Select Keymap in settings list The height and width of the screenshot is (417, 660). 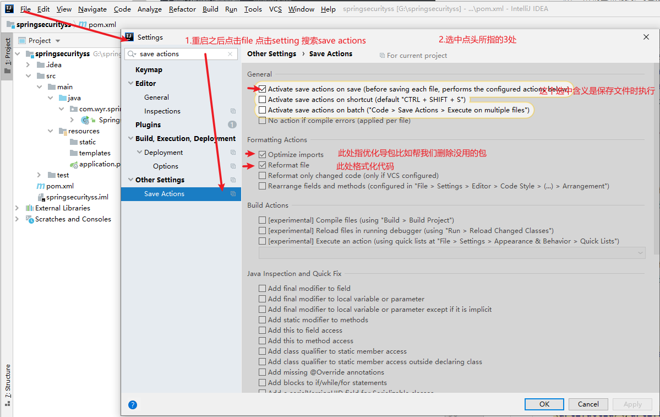pyautogui.click(x=149, y=70)
